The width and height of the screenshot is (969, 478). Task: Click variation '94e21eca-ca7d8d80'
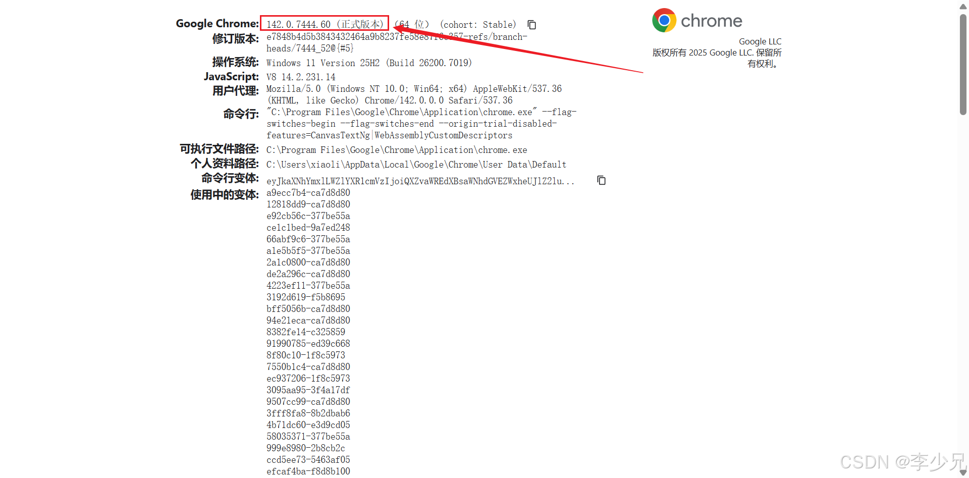click(308, 321)
